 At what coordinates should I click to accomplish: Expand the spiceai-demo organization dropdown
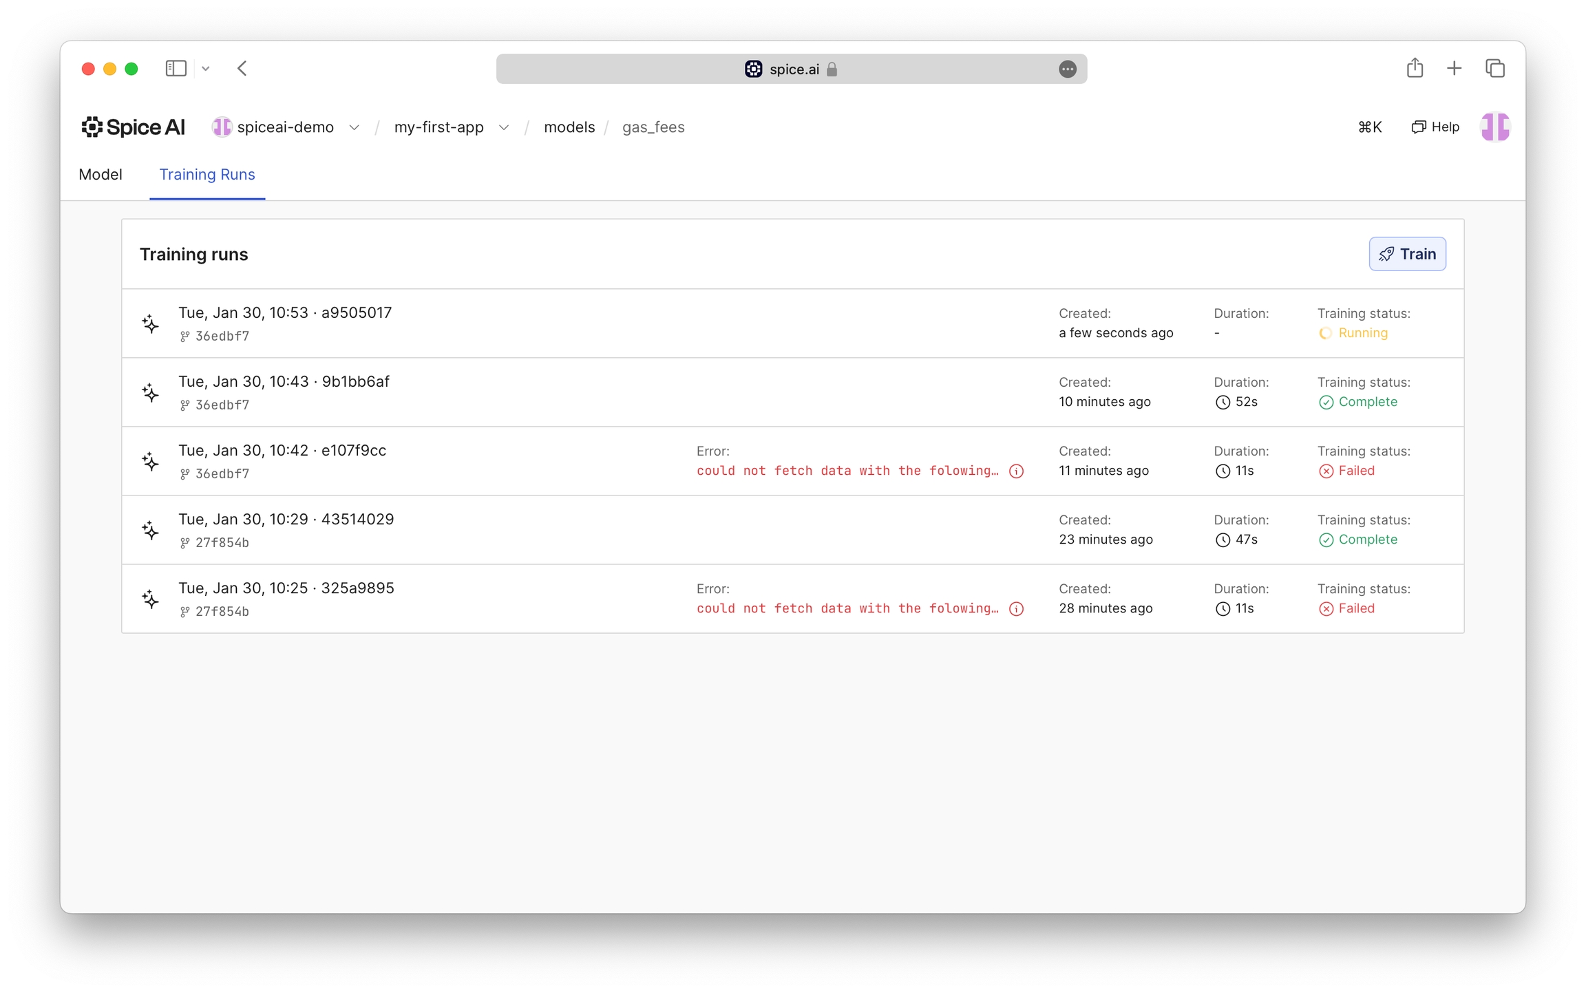354,127
